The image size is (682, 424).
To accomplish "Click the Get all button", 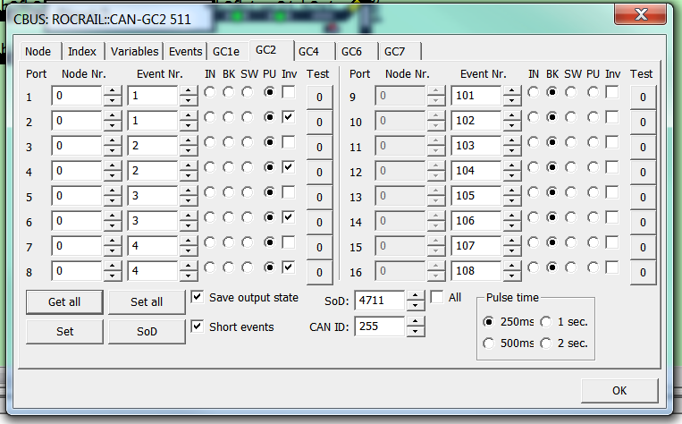I will click(x=64, y=302).
